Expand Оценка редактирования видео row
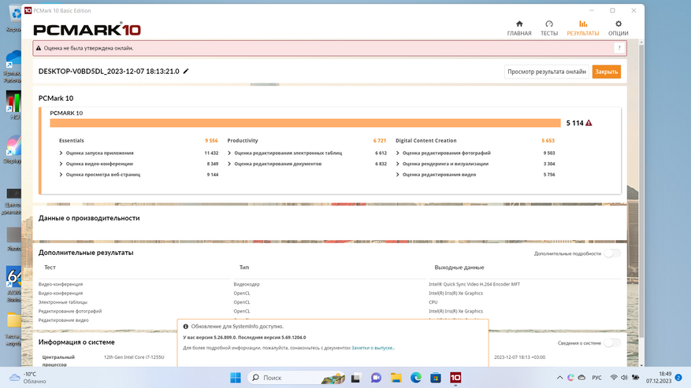691x388 pixels. [397, 175]
